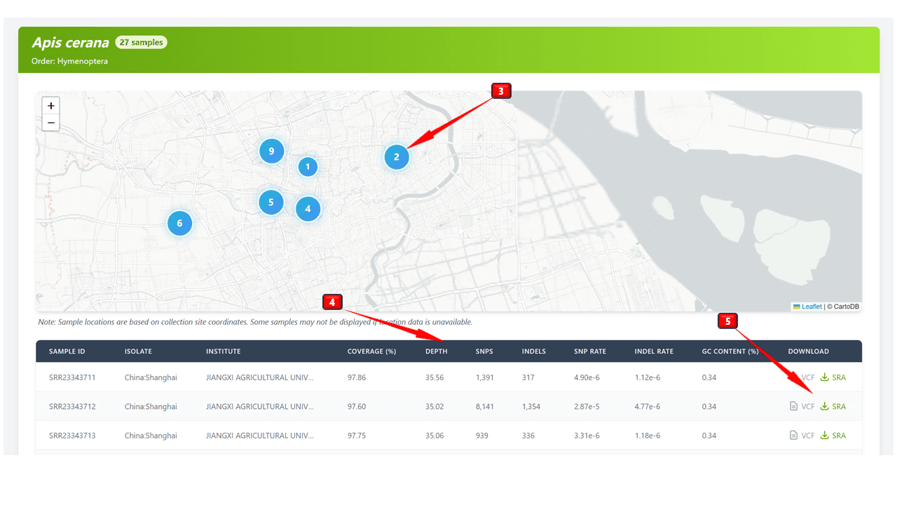
Task: Open map cluster marker numbered 9
Action: point(271,151)
